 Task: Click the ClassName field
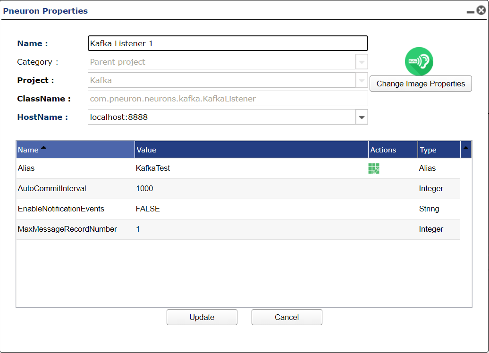click(228, 99)
